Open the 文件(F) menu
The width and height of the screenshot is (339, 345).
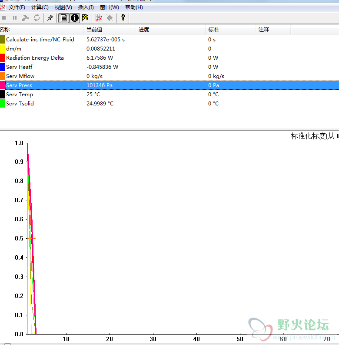(17, 7)
